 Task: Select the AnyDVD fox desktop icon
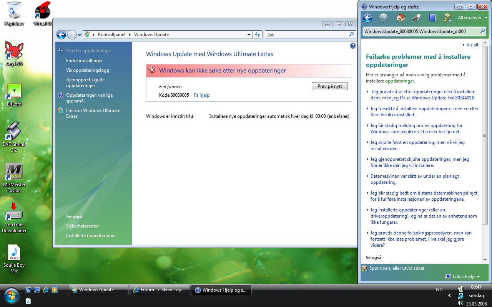[x=14, y=54]
